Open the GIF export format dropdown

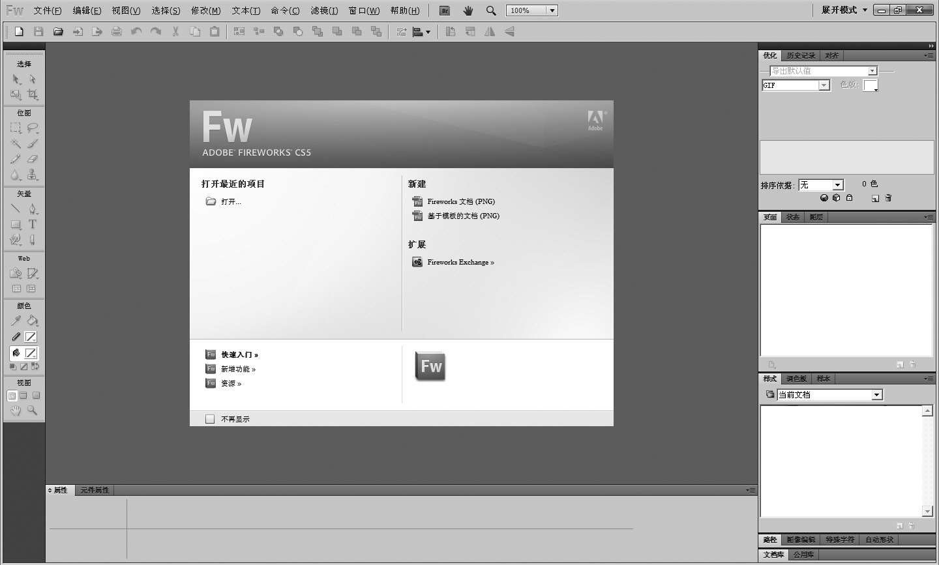tap(824, 85)
